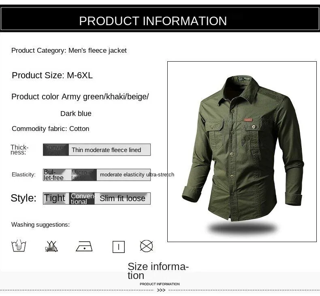320x296 pixels.
Task: Open the army green shirt product image
Action: pos(242,151)
